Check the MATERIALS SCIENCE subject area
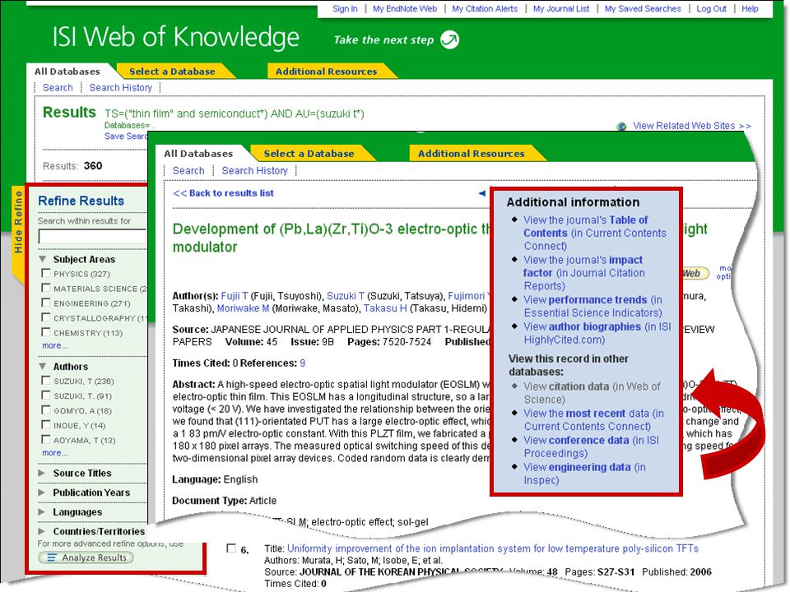 46,288
